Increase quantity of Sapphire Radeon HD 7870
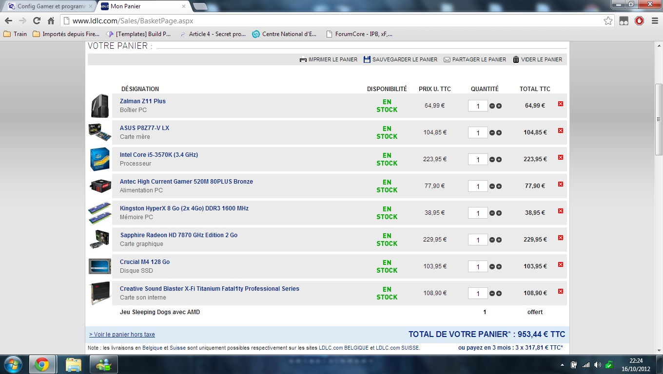 (499, 240)
